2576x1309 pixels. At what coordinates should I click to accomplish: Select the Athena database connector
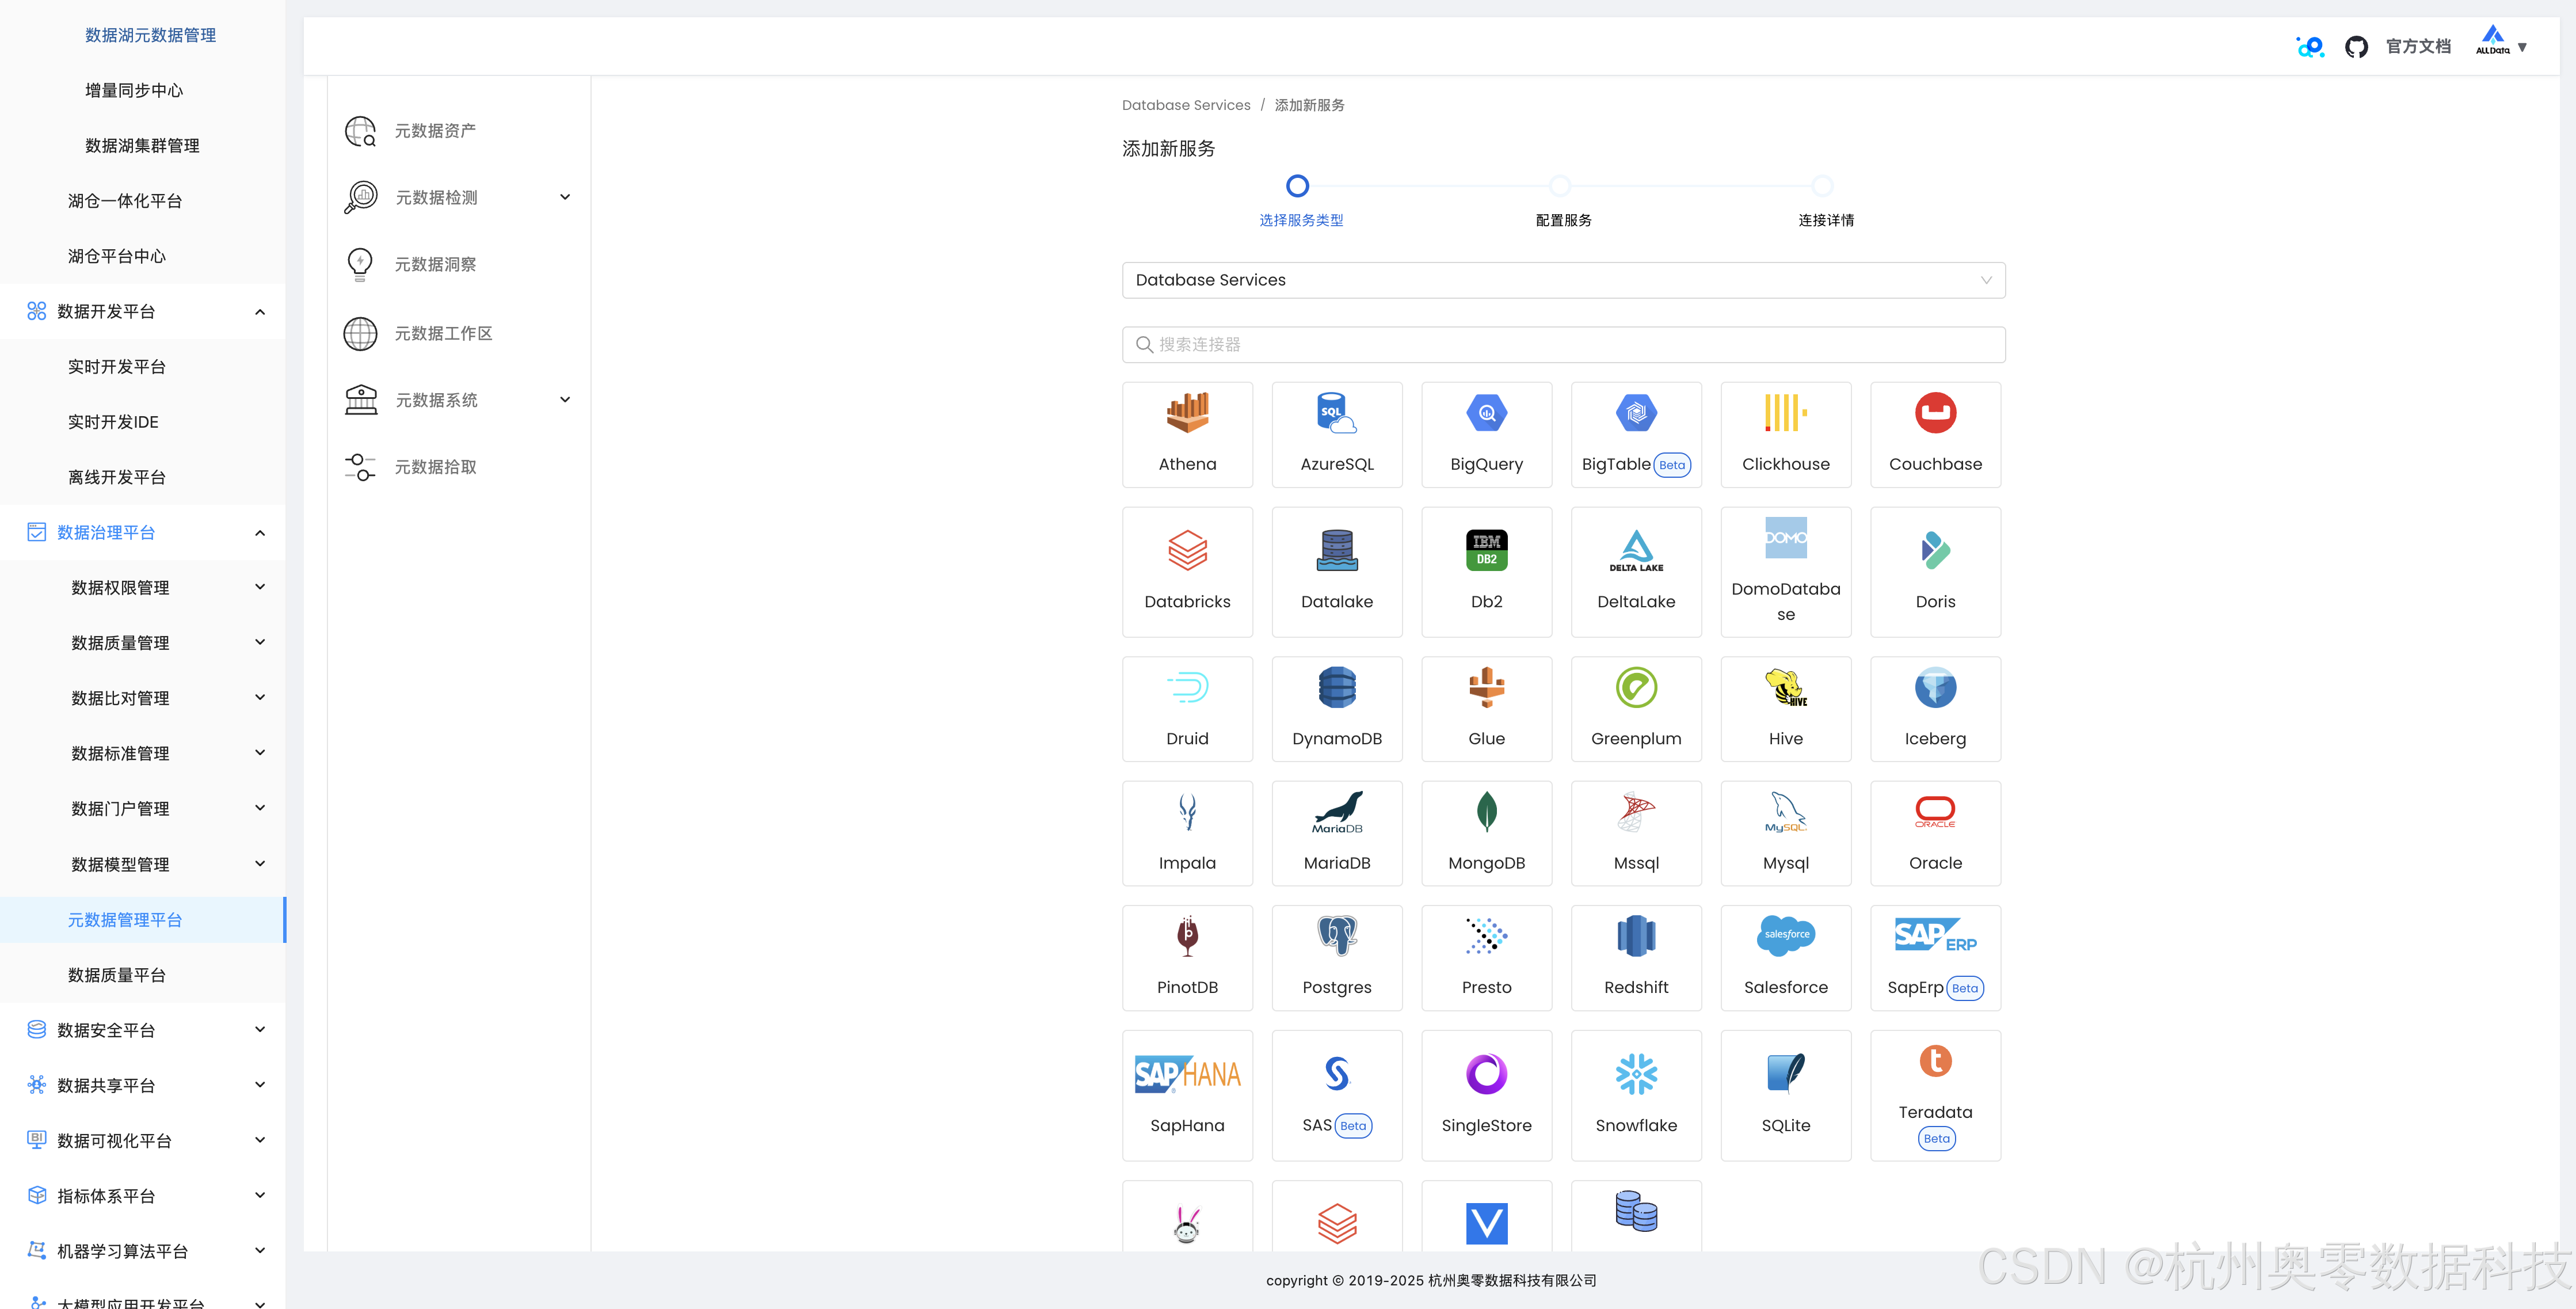click(1187, 435)
